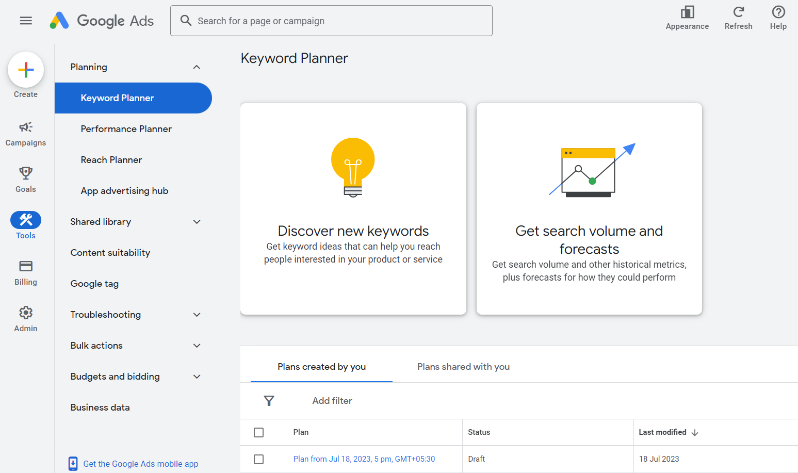Tick the Jul 18 plan checkbox
798x473 pixels.
(x=259, y=459)
